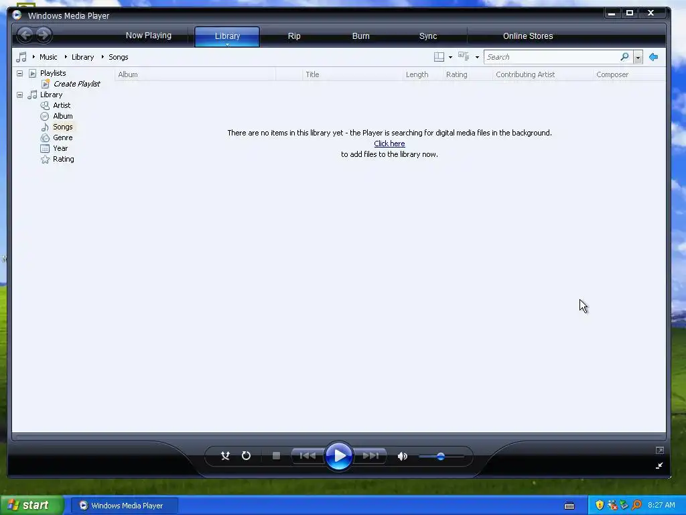Open Windows Security Alerts shield tray icon

(x=600, y=505)
